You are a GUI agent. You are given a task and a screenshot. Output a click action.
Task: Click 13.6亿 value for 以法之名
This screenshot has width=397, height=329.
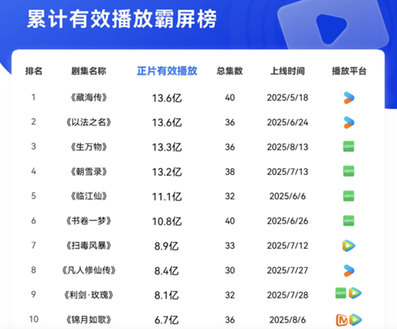pyautogui.click(x=167, y=122)
